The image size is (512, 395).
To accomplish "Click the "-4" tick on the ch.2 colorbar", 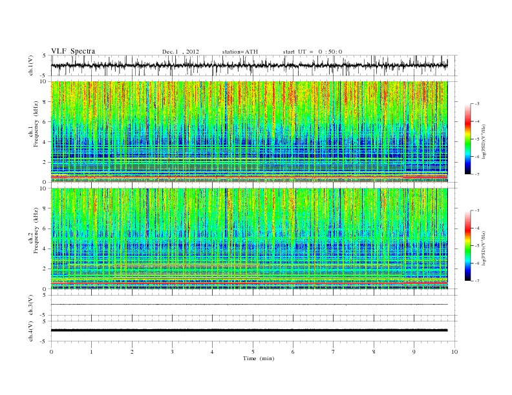I will (x=477, y=228).
